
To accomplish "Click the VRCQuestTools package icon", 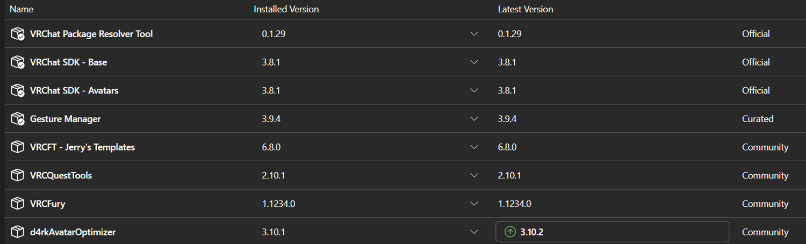I will pos(18,175).
